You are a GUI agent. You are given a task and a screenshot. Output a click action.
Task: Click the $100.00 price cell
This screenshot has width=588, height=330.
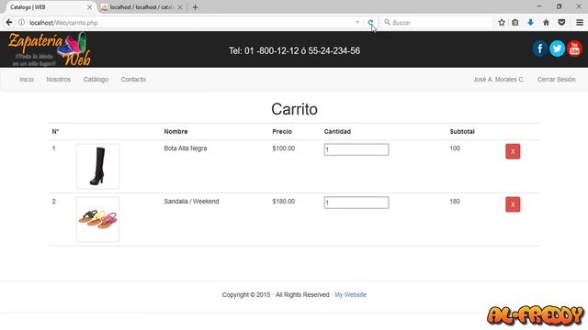coord(284,148)
